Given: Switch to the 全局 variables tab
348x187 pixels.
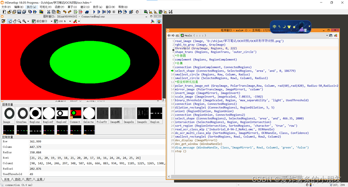Looking at the screenshot, I should 39,179.
